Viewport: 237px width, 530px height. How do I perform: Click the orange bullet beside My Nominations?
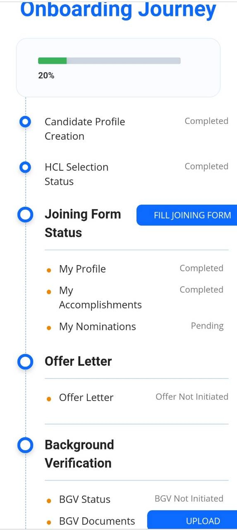pyautogui.click(x=49, y=328)
